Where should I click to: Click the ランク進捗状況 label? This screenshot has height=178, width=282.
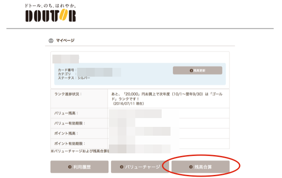pos(68,94)
